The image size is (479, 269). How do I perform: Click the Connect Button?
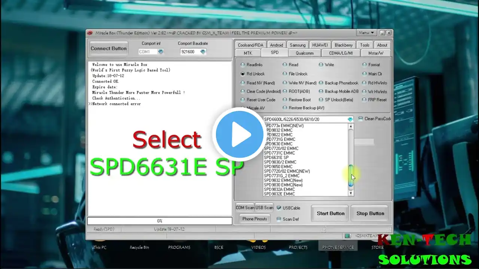click(x=109, y=49)
